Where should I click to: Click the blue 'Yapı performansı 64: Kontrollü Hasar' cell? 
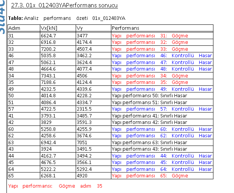pos(161,169)
